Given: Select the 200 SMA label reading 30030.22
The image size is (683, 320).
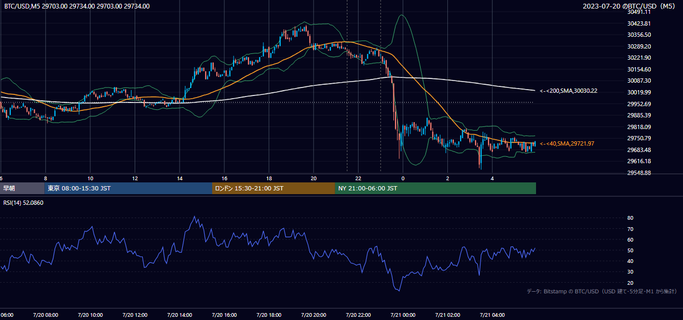Looking at the screenshot, I should point(569,91).
